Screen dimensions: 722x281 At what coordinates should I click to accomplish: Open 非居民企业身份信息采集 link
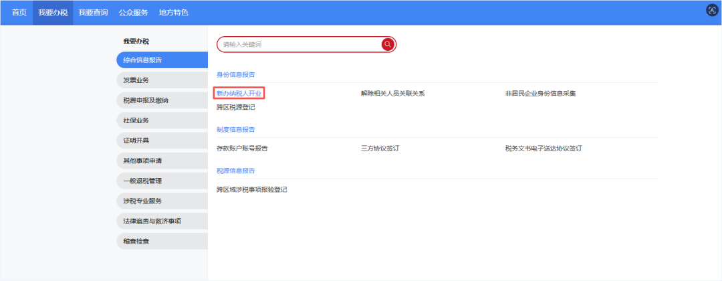541,94
